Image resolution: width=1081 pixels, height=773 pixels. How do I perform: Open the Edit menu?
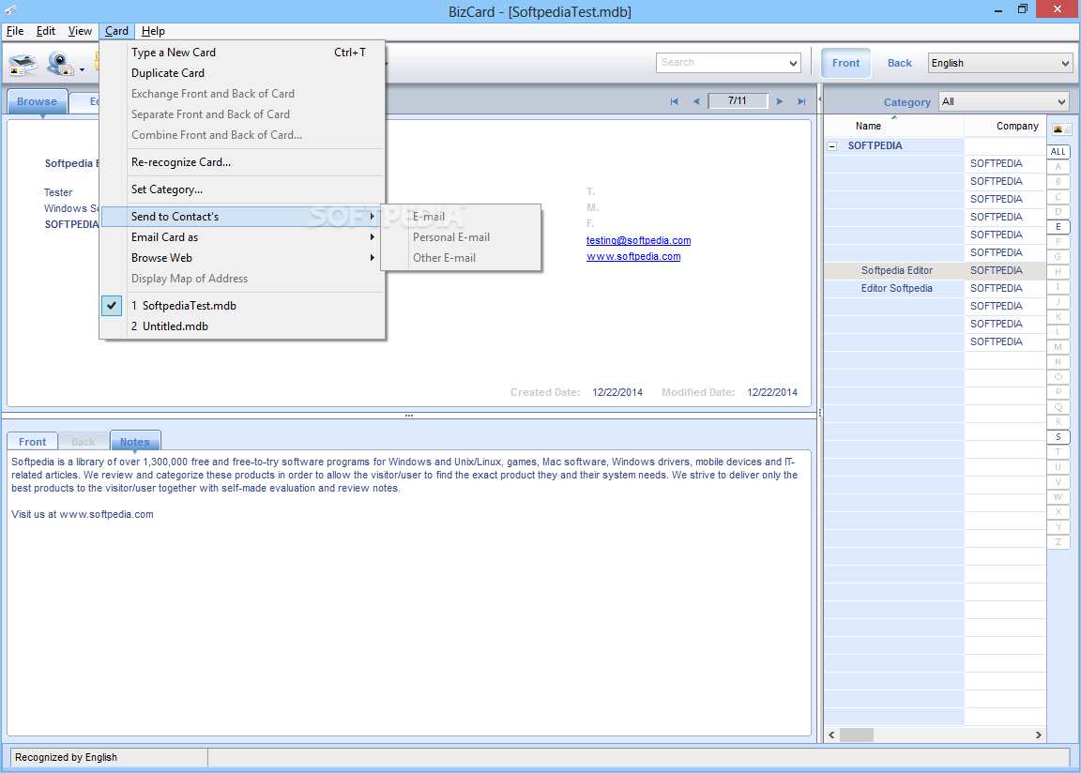pos(45,31)
